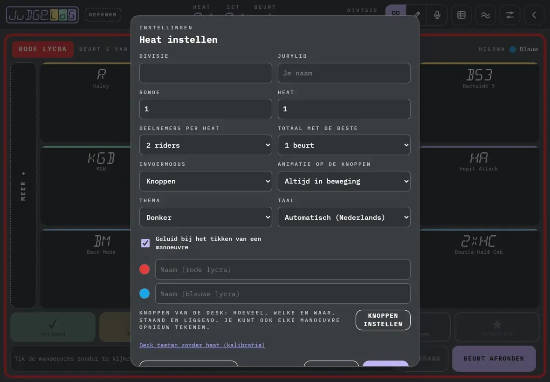Open the sliders settings icon
This screenshot has width=550, height=382.
click(509, 15)
